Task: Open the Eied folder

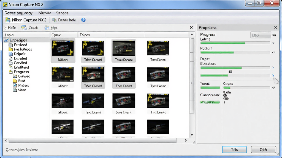Action: pyautogui.click(x=19, y=81)
